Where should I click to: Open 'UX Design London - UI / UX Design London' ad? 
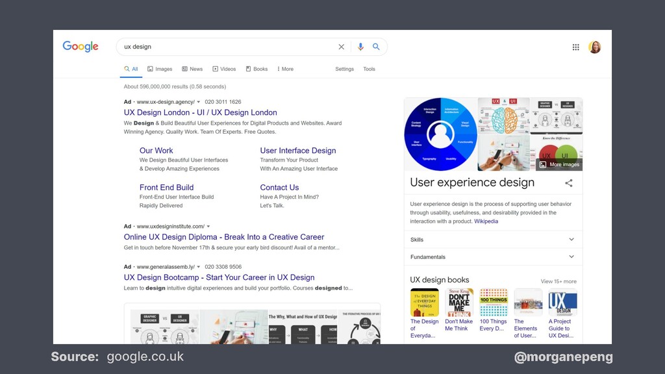pos(200,112)
